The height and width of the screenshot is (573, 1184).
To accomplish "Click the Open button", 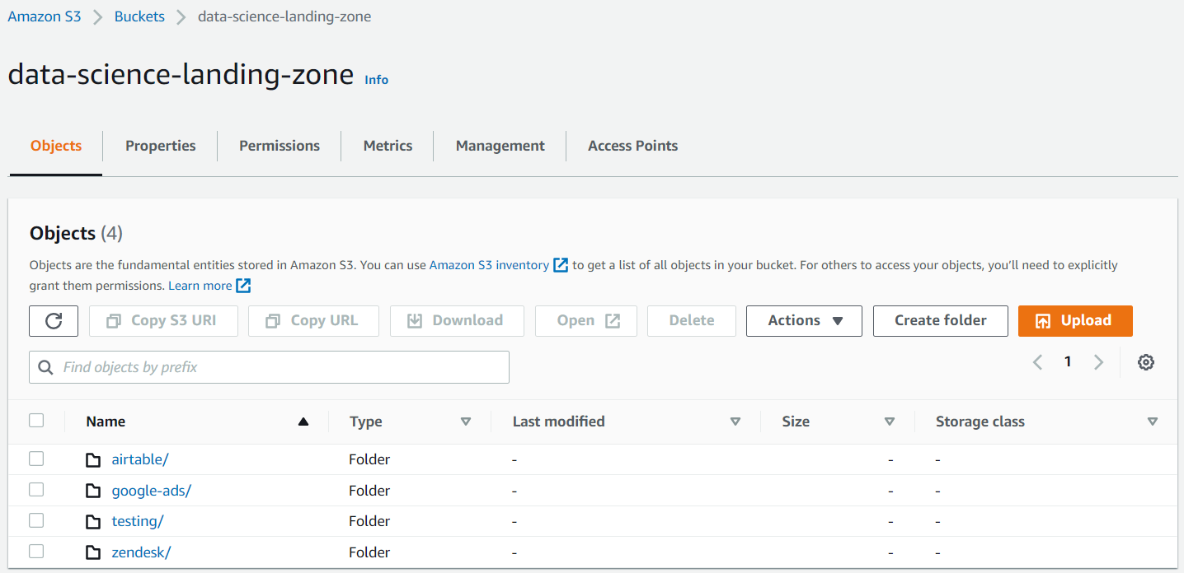I will click(x=586, y=321).
